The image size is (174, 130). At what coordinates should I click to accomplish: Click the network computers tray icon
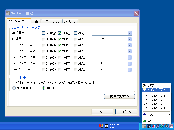tap(157, 126)
